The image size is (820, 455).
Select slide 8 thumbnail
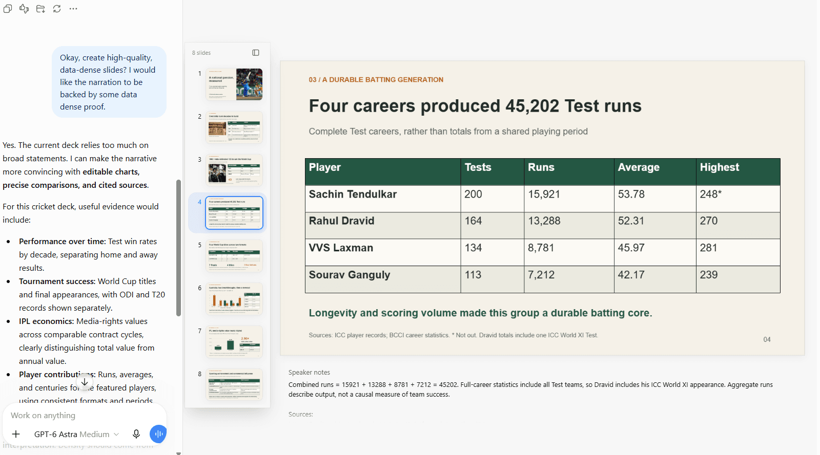pos(234,385)
